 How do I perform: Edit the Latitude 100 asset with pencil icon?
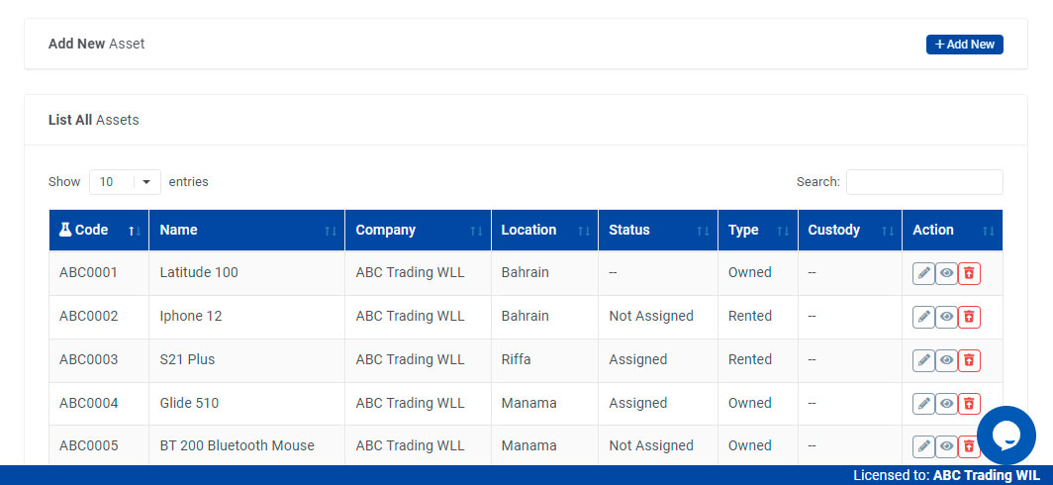(x=923, y=273)
